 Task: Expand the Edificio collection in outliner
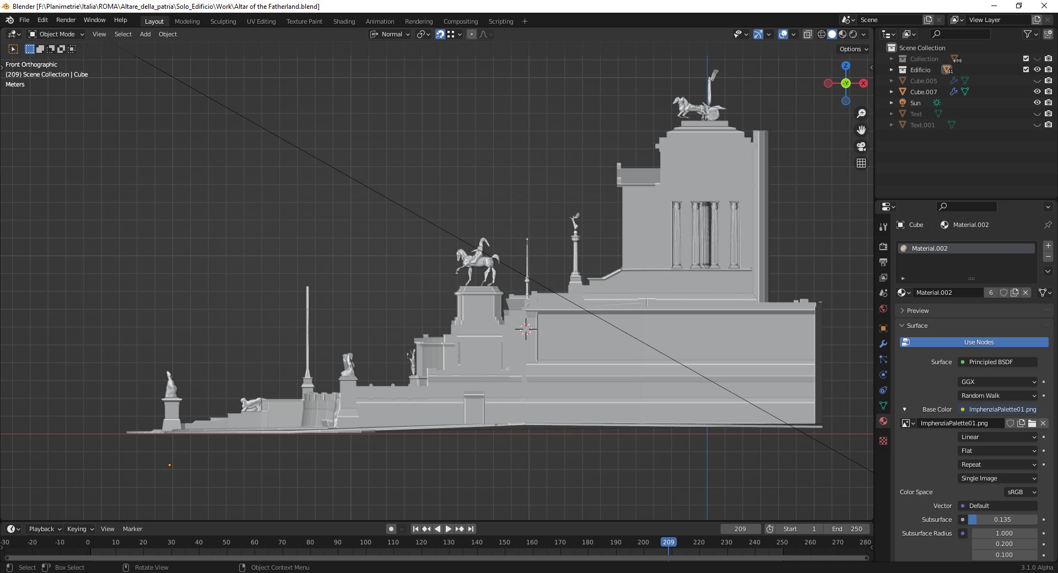pos(891,70)
